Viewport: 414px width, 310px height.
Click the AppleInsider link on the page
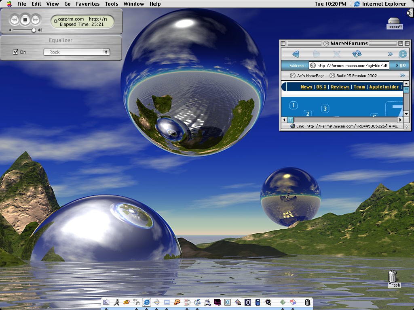click(x=384, y=87)
